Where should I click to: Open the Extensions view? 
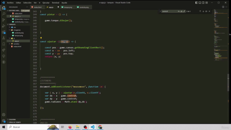point(4,32)
